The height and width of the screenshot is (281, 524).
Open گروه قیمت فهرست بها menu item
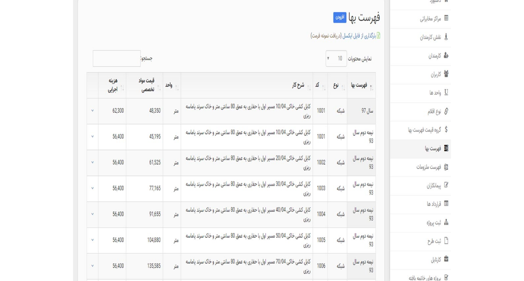[x=420, y=130]
